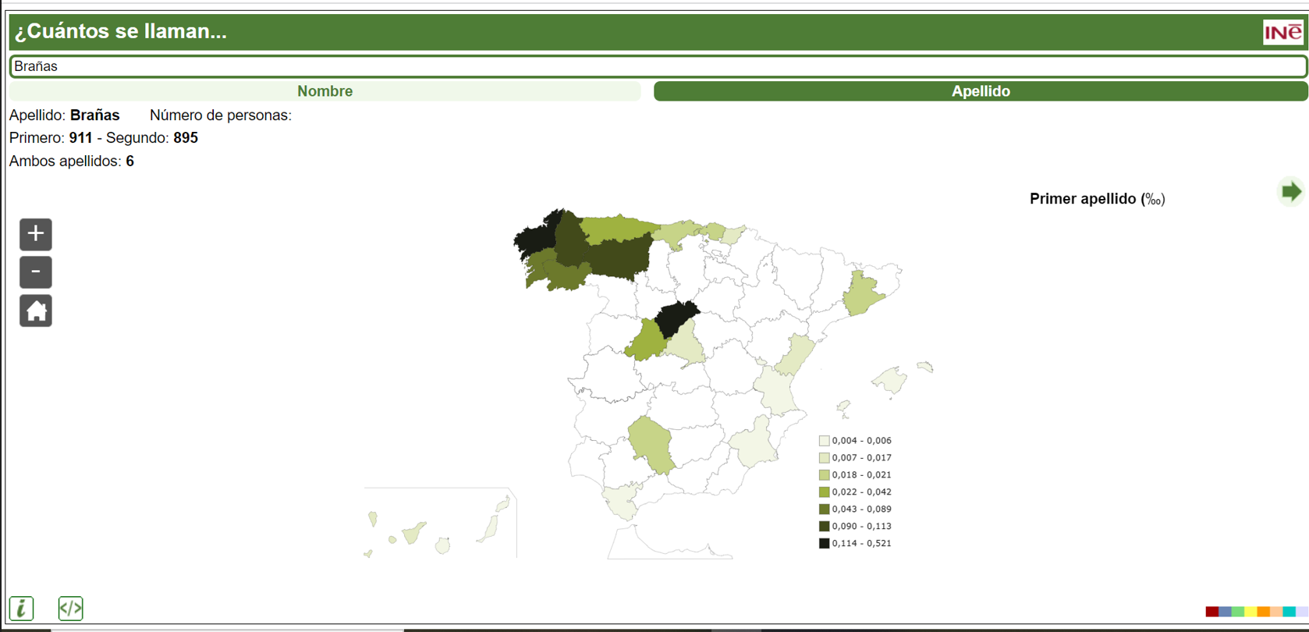Pick the slate blue color theme swatch
Screen dimensions: 1309x632
tap(1225, 612)
